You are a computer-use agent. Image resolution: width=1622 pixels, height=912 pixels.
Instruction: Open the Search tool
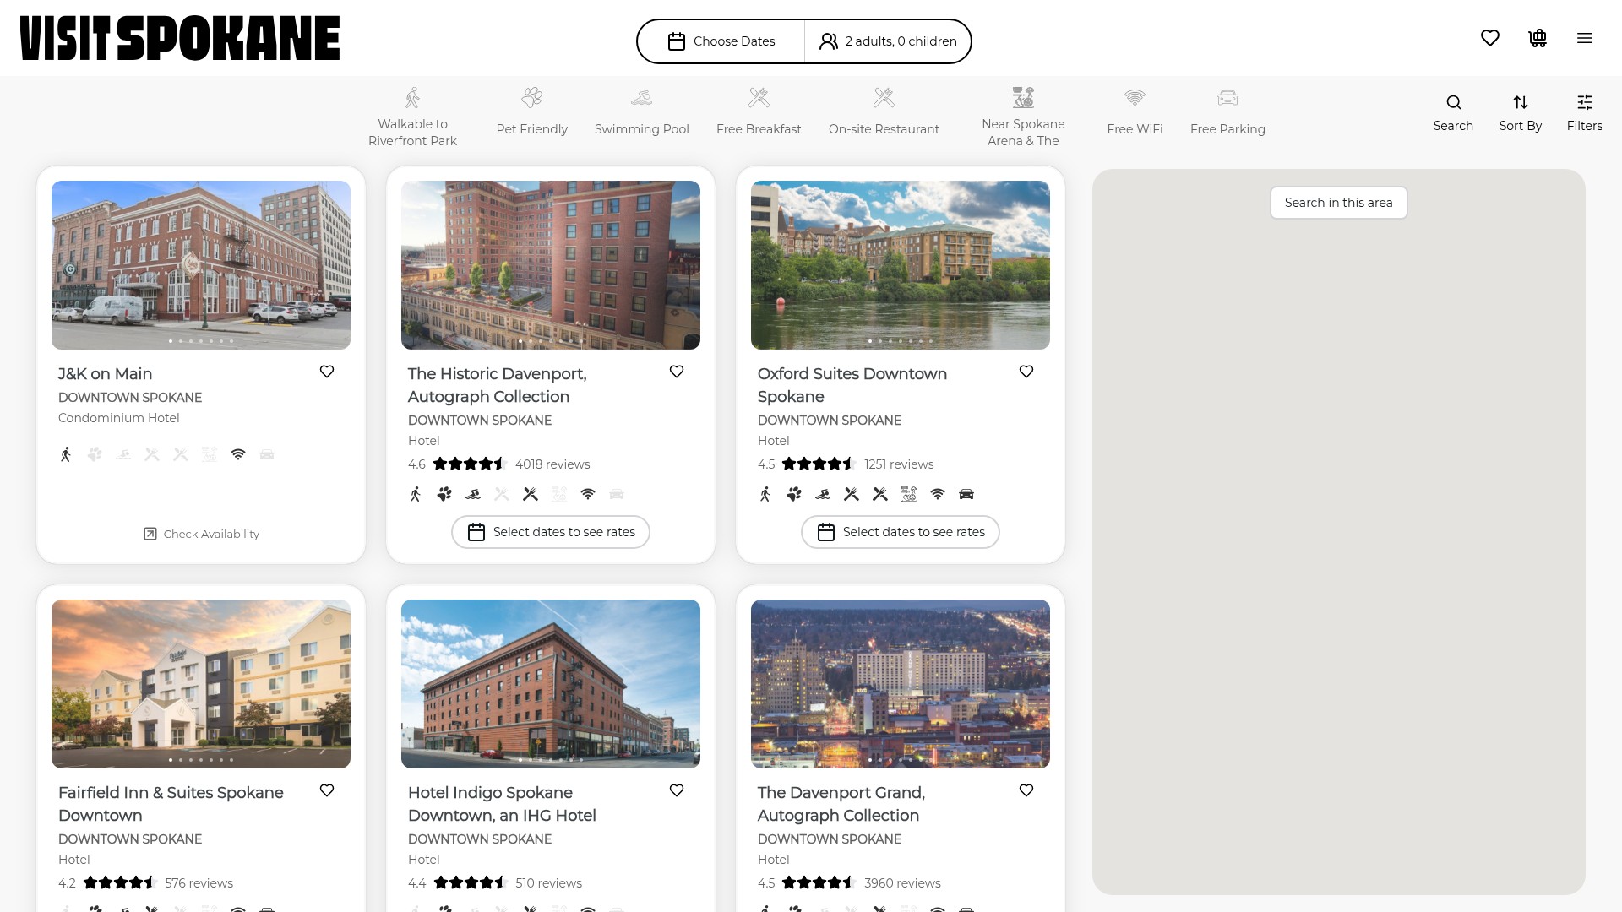tap(1453, 113)
